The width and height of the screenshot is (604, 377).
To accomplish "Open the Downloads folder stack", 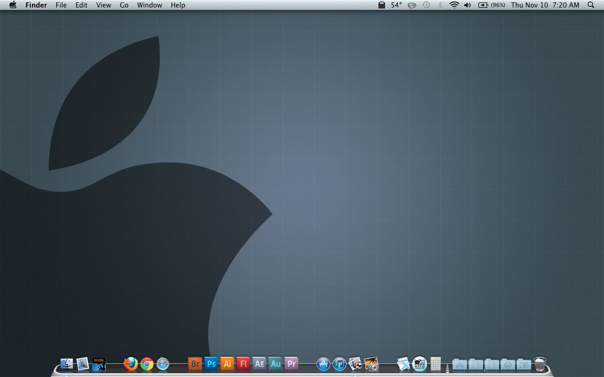I will 508,364.
